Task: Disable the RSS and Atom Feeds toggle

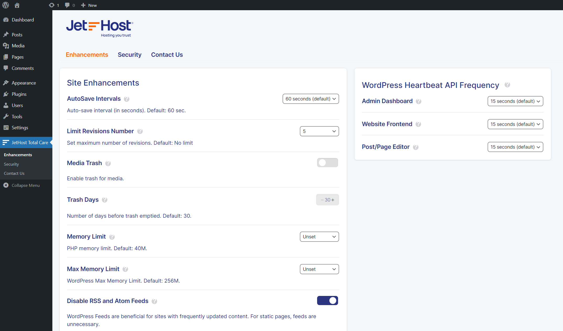Action: [327, 301]
